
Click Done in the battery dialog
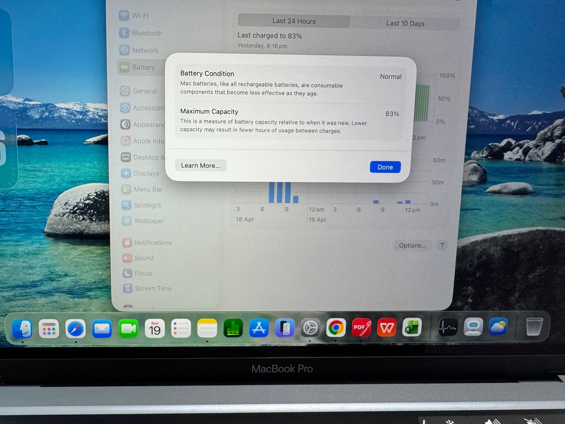(385, 167)
